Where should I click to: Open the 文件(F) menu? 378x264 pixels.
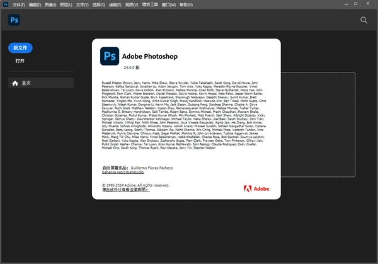[18, 4]
